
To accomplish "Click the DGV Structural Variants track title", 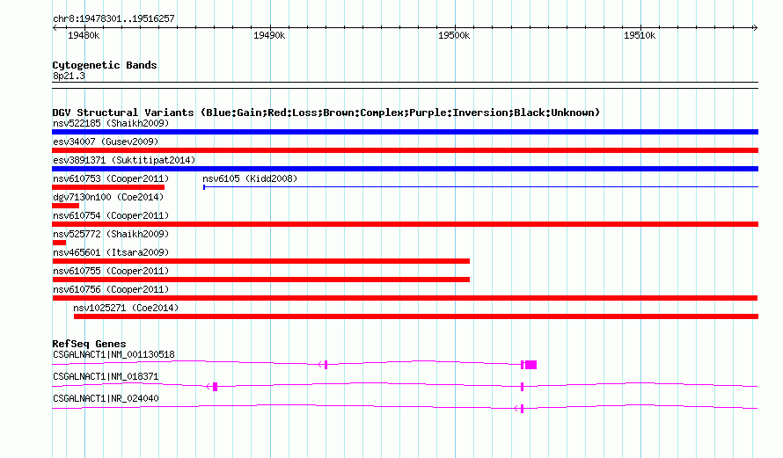I will [326, 113].
